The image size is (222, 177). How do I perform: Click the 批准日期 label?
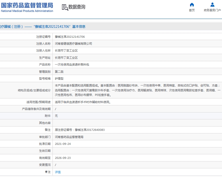[x=45, y=144]
